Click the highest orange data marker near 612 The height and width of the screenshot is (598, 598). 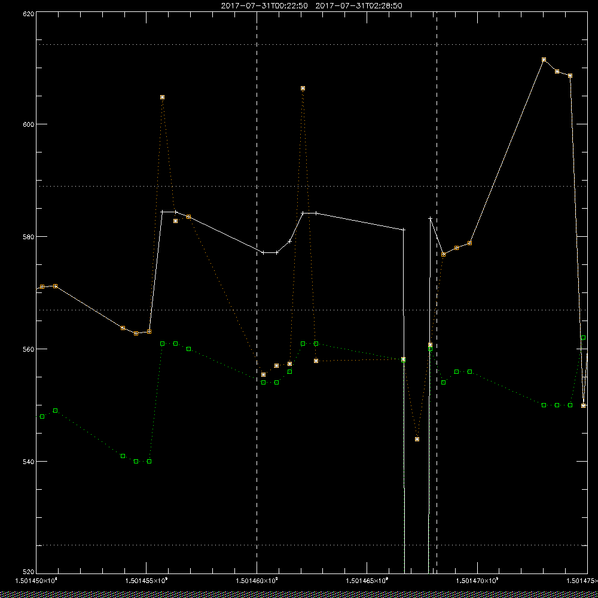(x=544, y=59)
